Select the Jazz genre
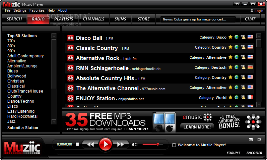Image resolution: width=267 pixels, height=160 pixels. tap(11, 121)
